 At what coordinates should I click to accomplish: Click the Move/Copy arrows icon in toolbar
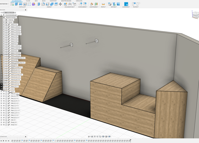pos(60,4)
